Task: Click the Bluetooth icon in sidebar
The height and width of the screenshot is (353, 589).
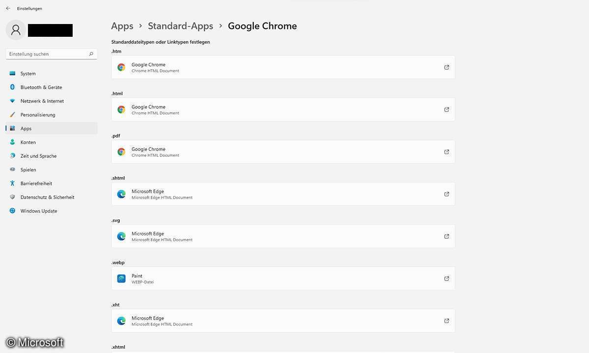Action: pos(12,87)
